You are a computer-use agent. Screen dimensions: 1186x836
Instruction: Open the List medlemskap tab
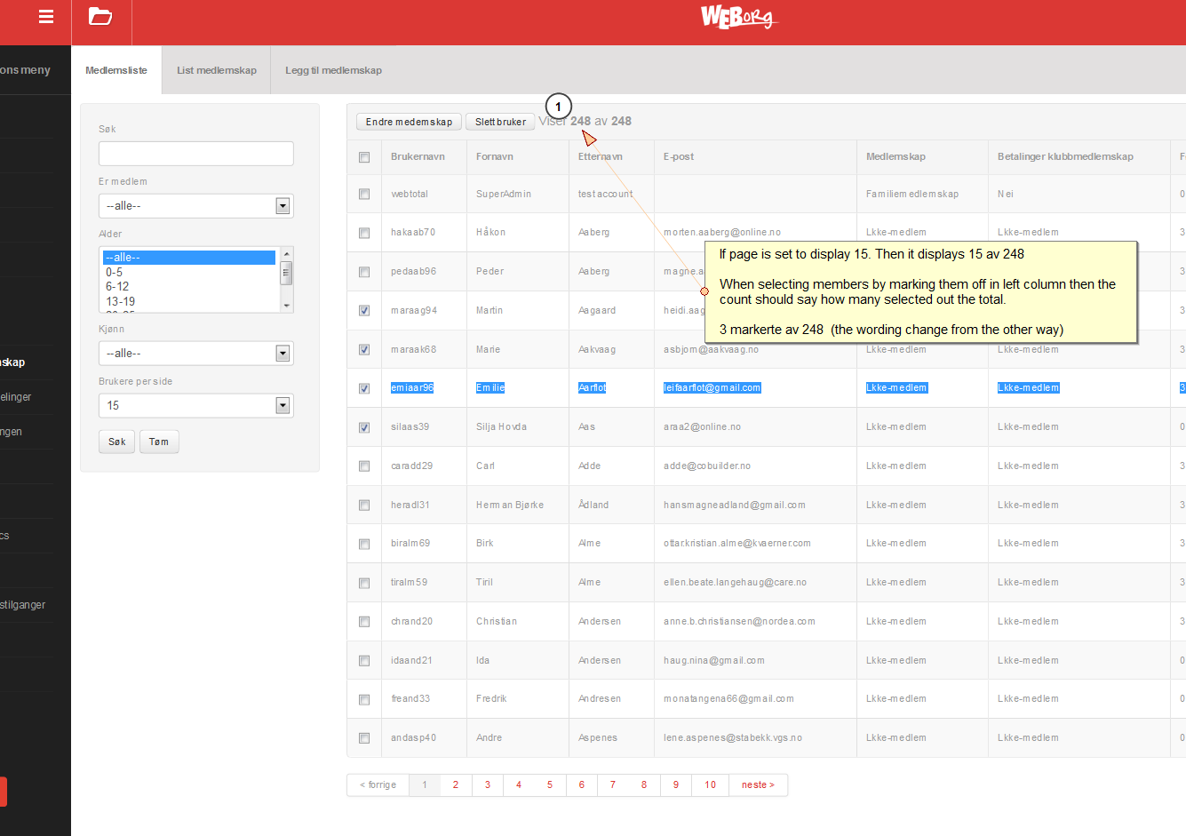click(x=217, y=70)
